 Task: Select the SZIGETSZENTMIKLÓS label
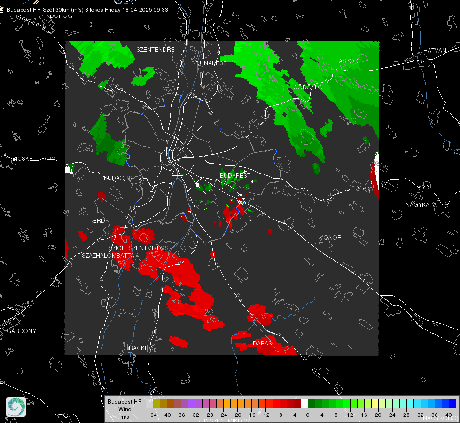click(x=139, y=248)
